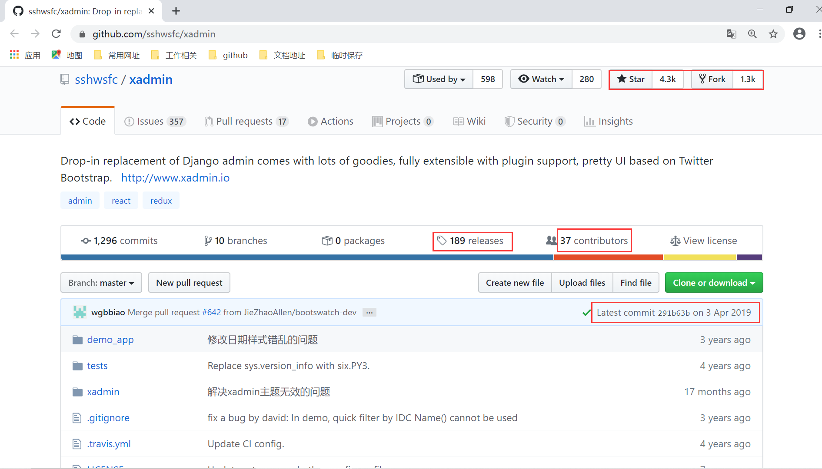Open the Actions tab
The height and width of the screenshot is (469, 822).
pos(330,121)
